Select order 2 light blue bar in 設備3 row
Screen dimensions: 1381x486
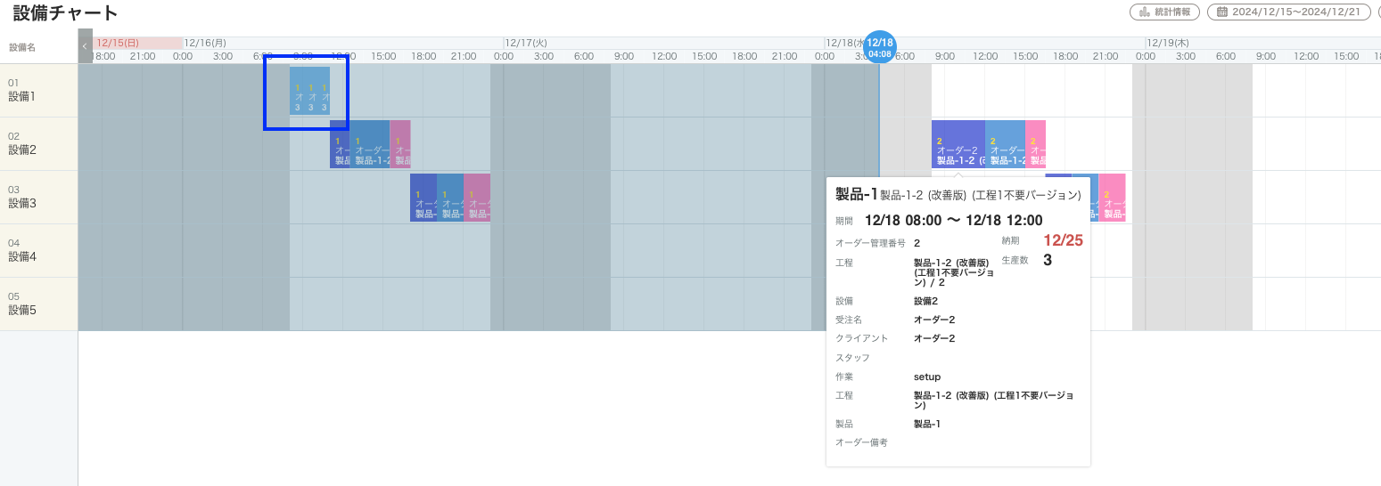[1093, 198]
